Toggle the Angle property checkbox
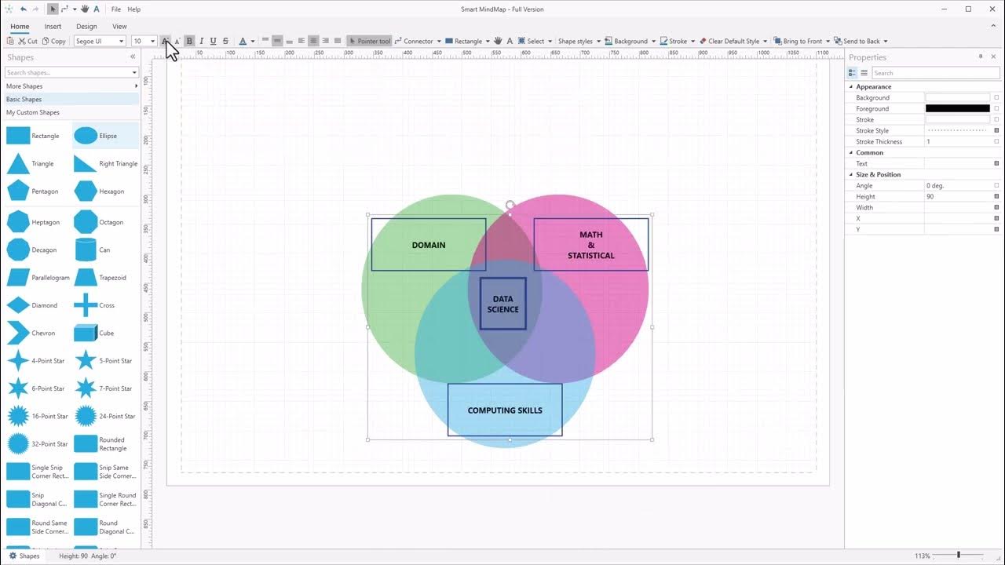1005x565 pixels. coord(996,185)
